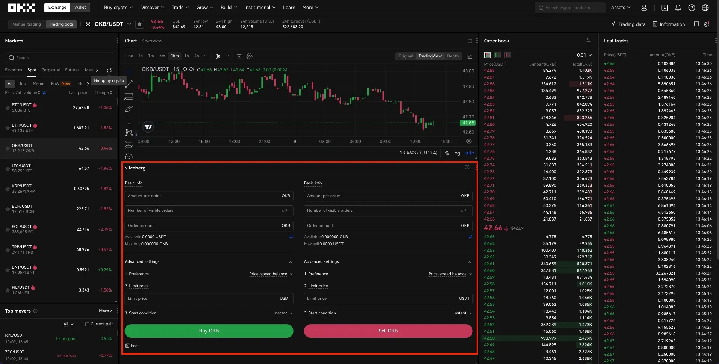The image size is (719, 364).
Task: Open trading settings gear icon
Action: [707, 24]
